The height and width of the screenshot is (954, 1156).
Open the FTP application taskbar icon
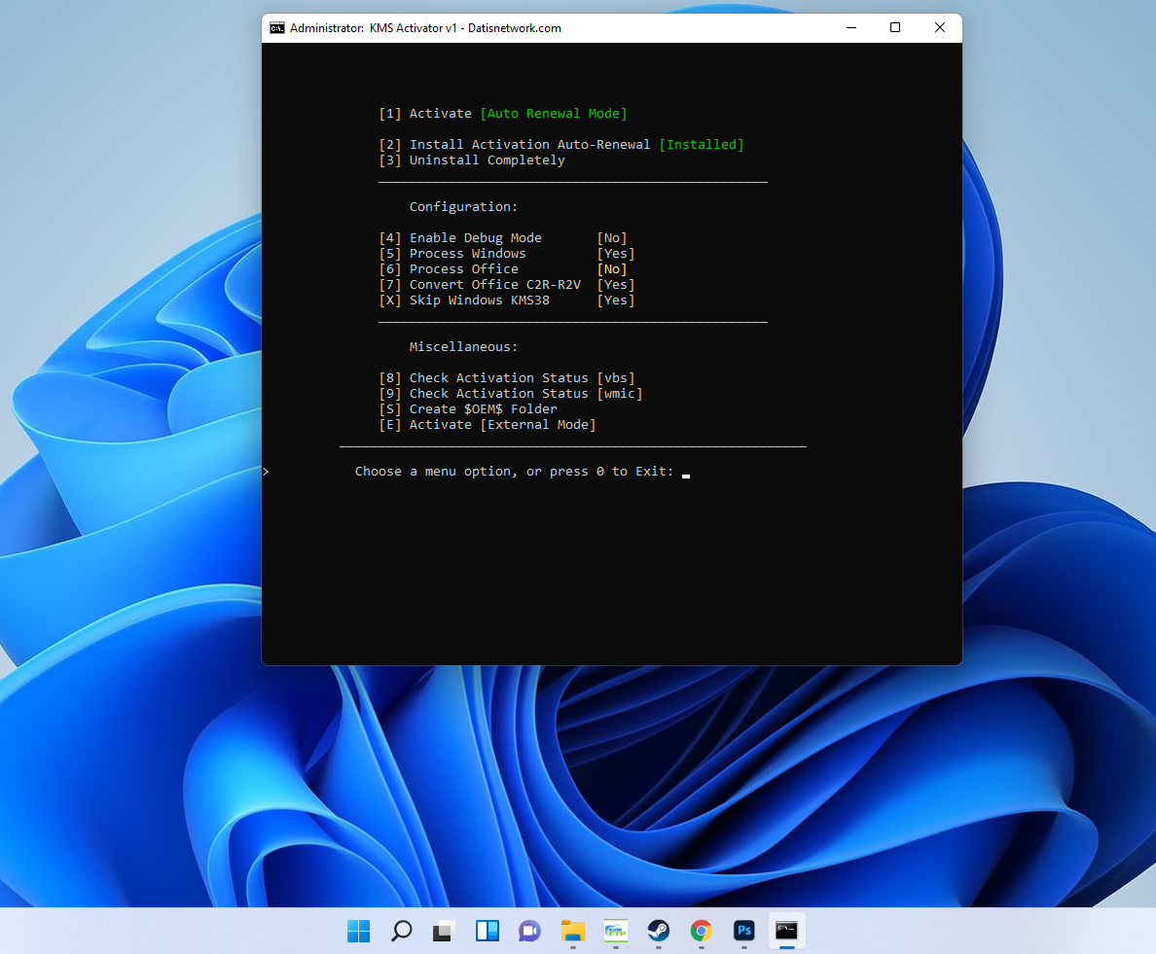tap(616, 931)
